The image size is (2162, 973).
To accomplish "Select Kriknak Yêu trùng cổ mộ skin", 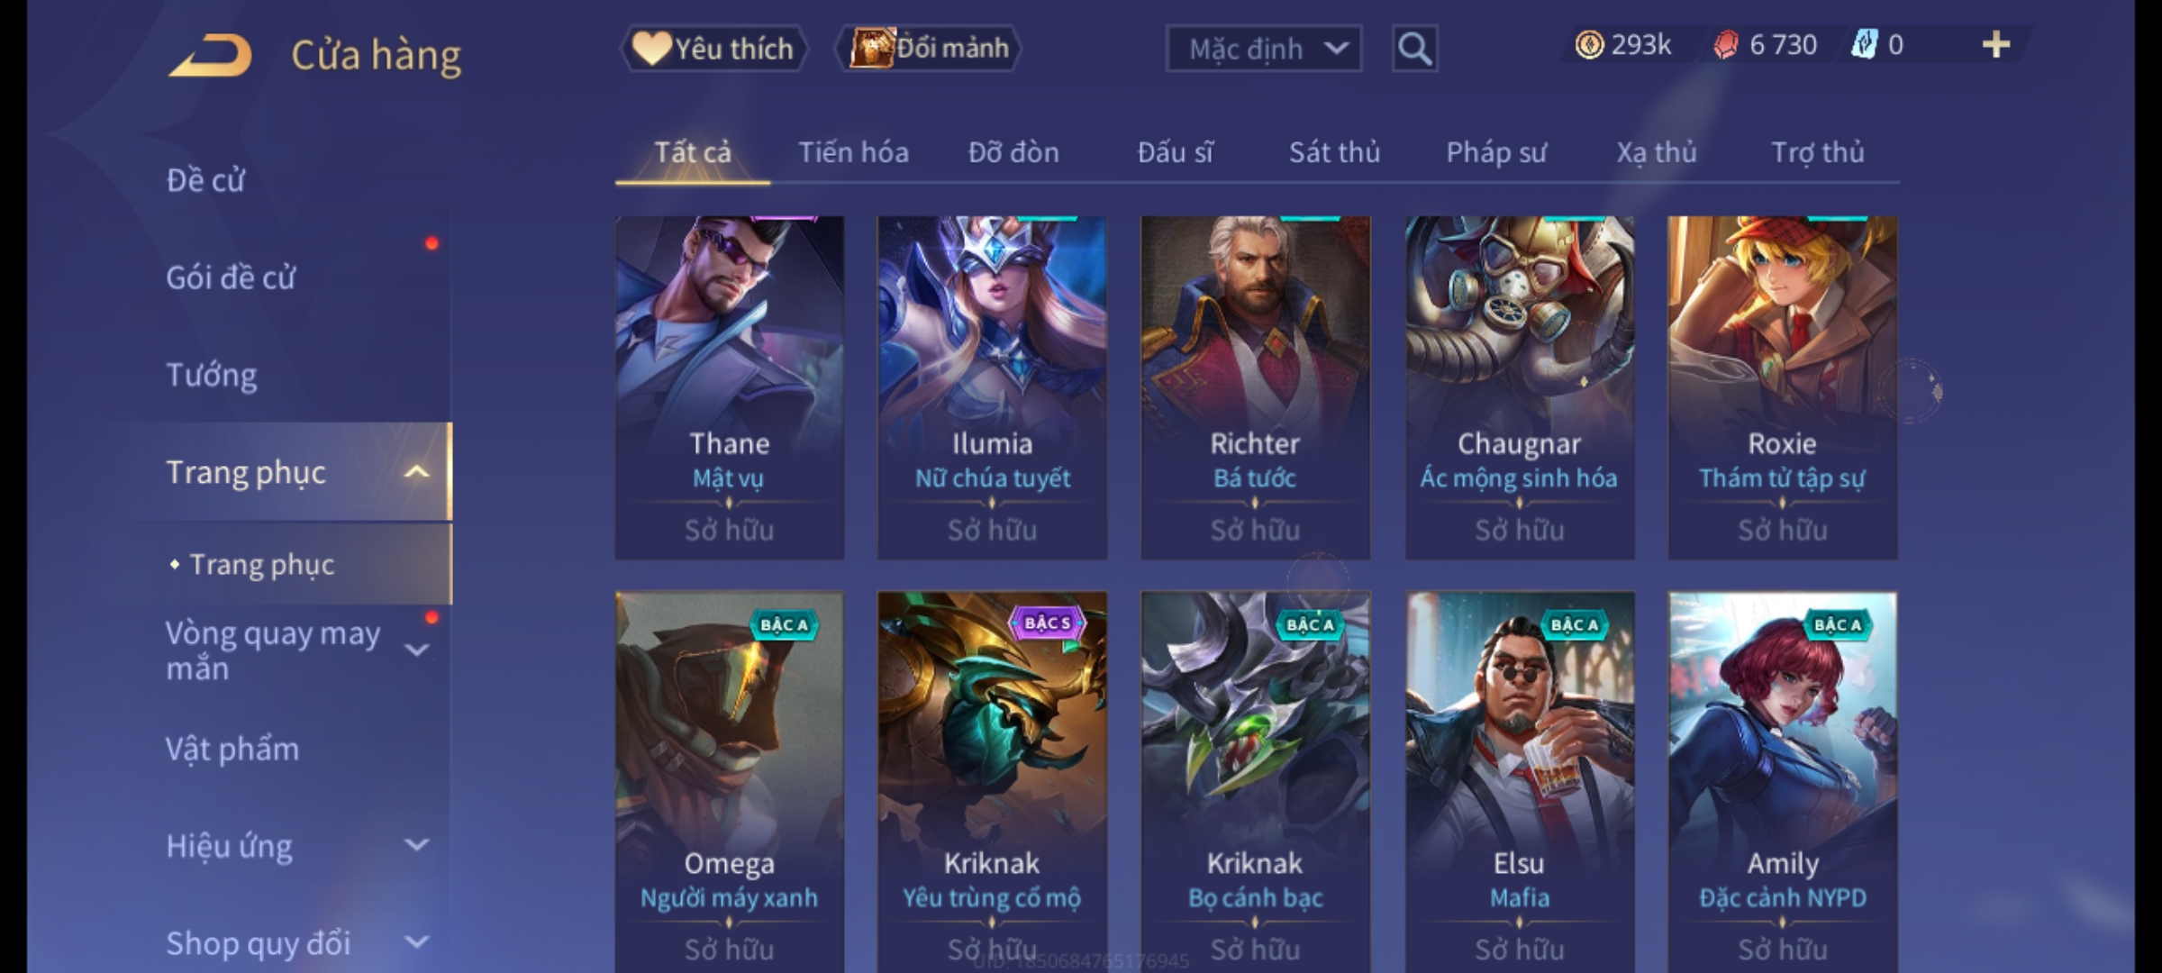I will 992,781.
